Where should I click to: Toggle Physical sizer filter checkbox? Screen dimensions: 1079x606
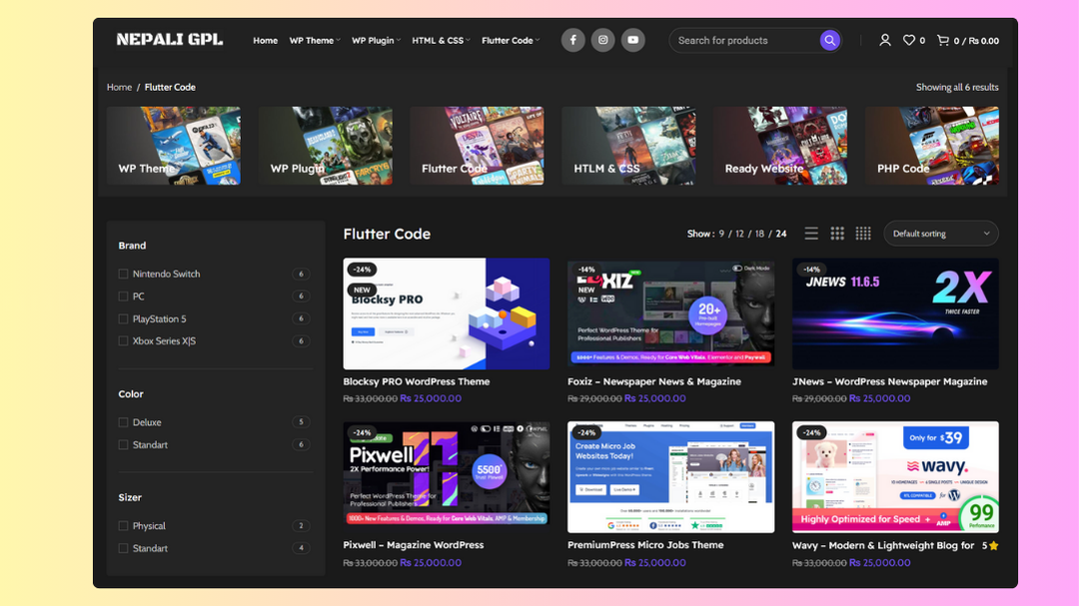123,526
